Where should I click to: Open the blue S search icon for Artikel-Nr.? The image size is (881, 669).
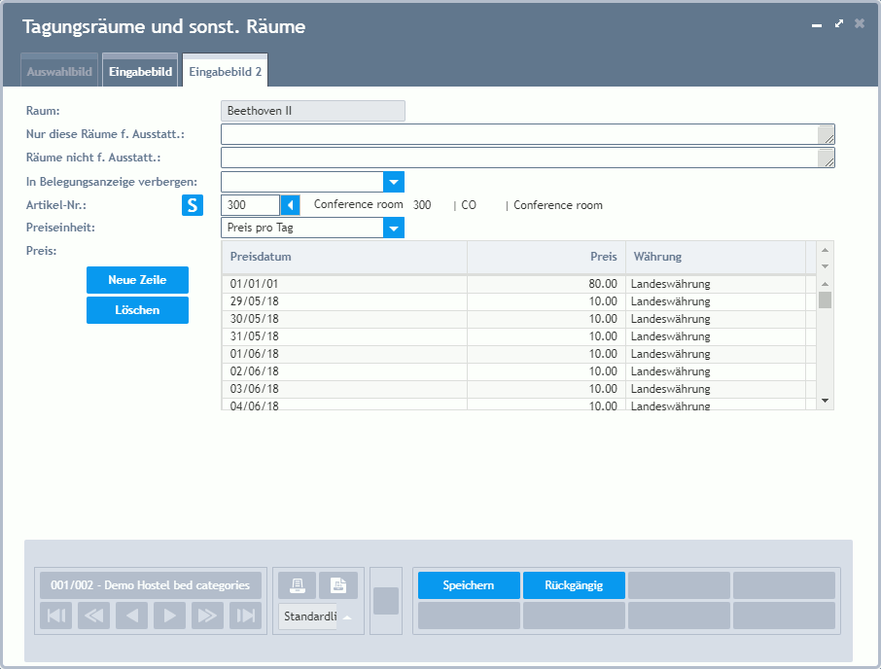click(x=193, y=205)
